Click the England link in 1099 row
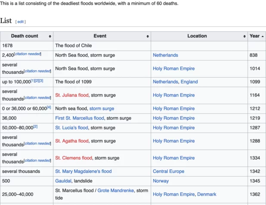The image size is (266, 205). (189, 82)
